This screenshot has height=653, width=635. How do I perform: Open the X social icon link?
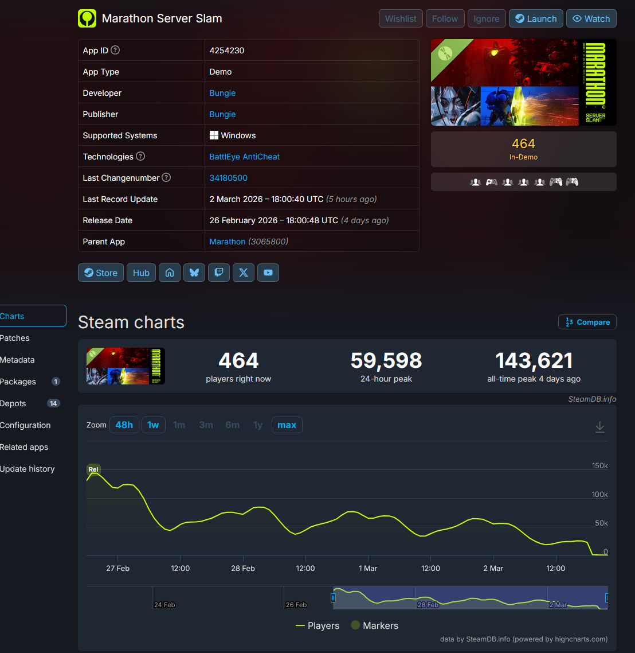(x=243, y=273)
